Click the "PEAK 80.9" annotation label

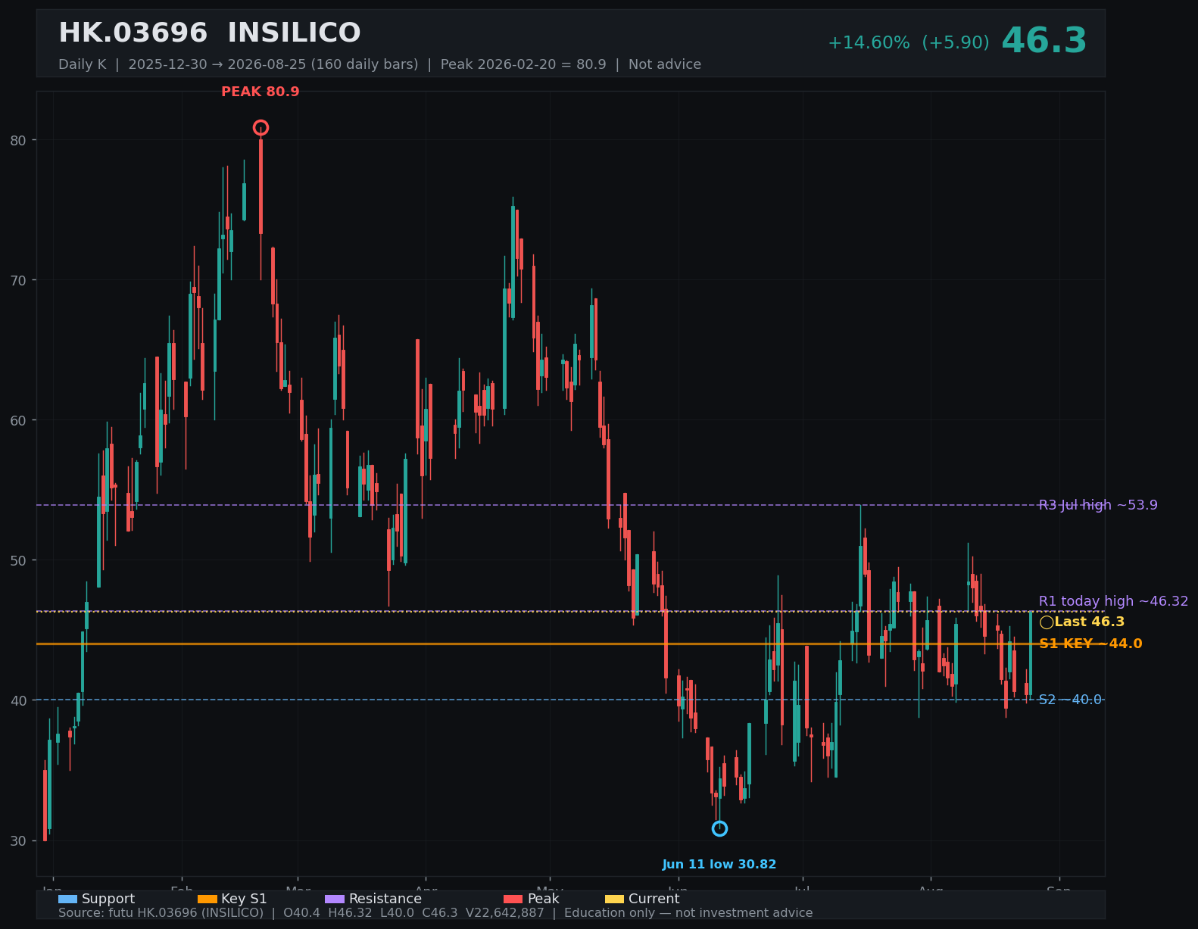261,92
